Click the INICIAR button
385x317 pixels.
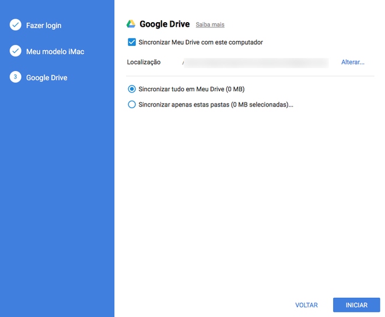(356, 305)
